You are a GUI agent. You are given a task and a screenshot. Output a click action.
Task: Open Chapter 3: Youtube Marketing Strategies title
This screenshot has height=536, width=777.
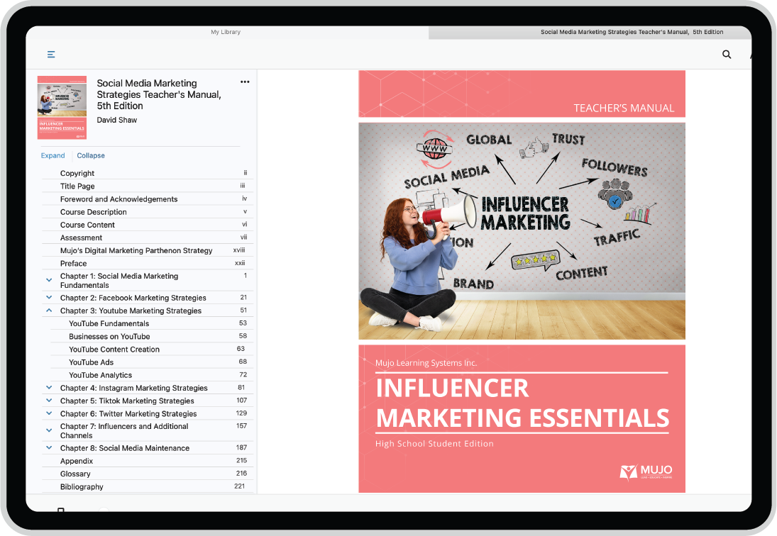pos(131,311)
